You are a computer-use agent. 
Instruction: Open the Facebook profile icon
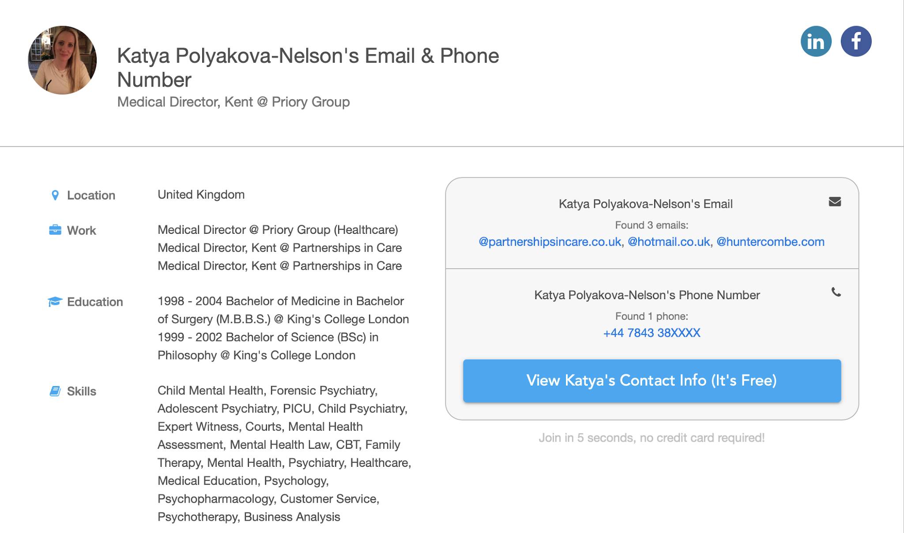(856, 41)
